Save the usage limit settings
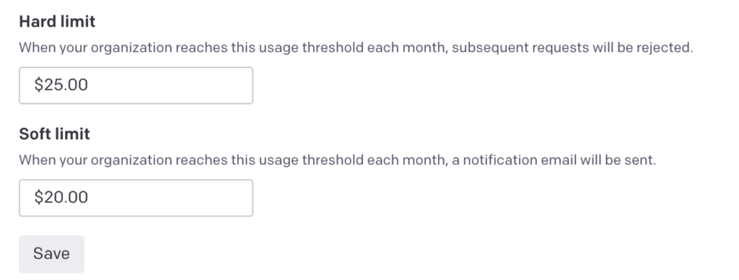The image size is (739, 280). (51, 254)
